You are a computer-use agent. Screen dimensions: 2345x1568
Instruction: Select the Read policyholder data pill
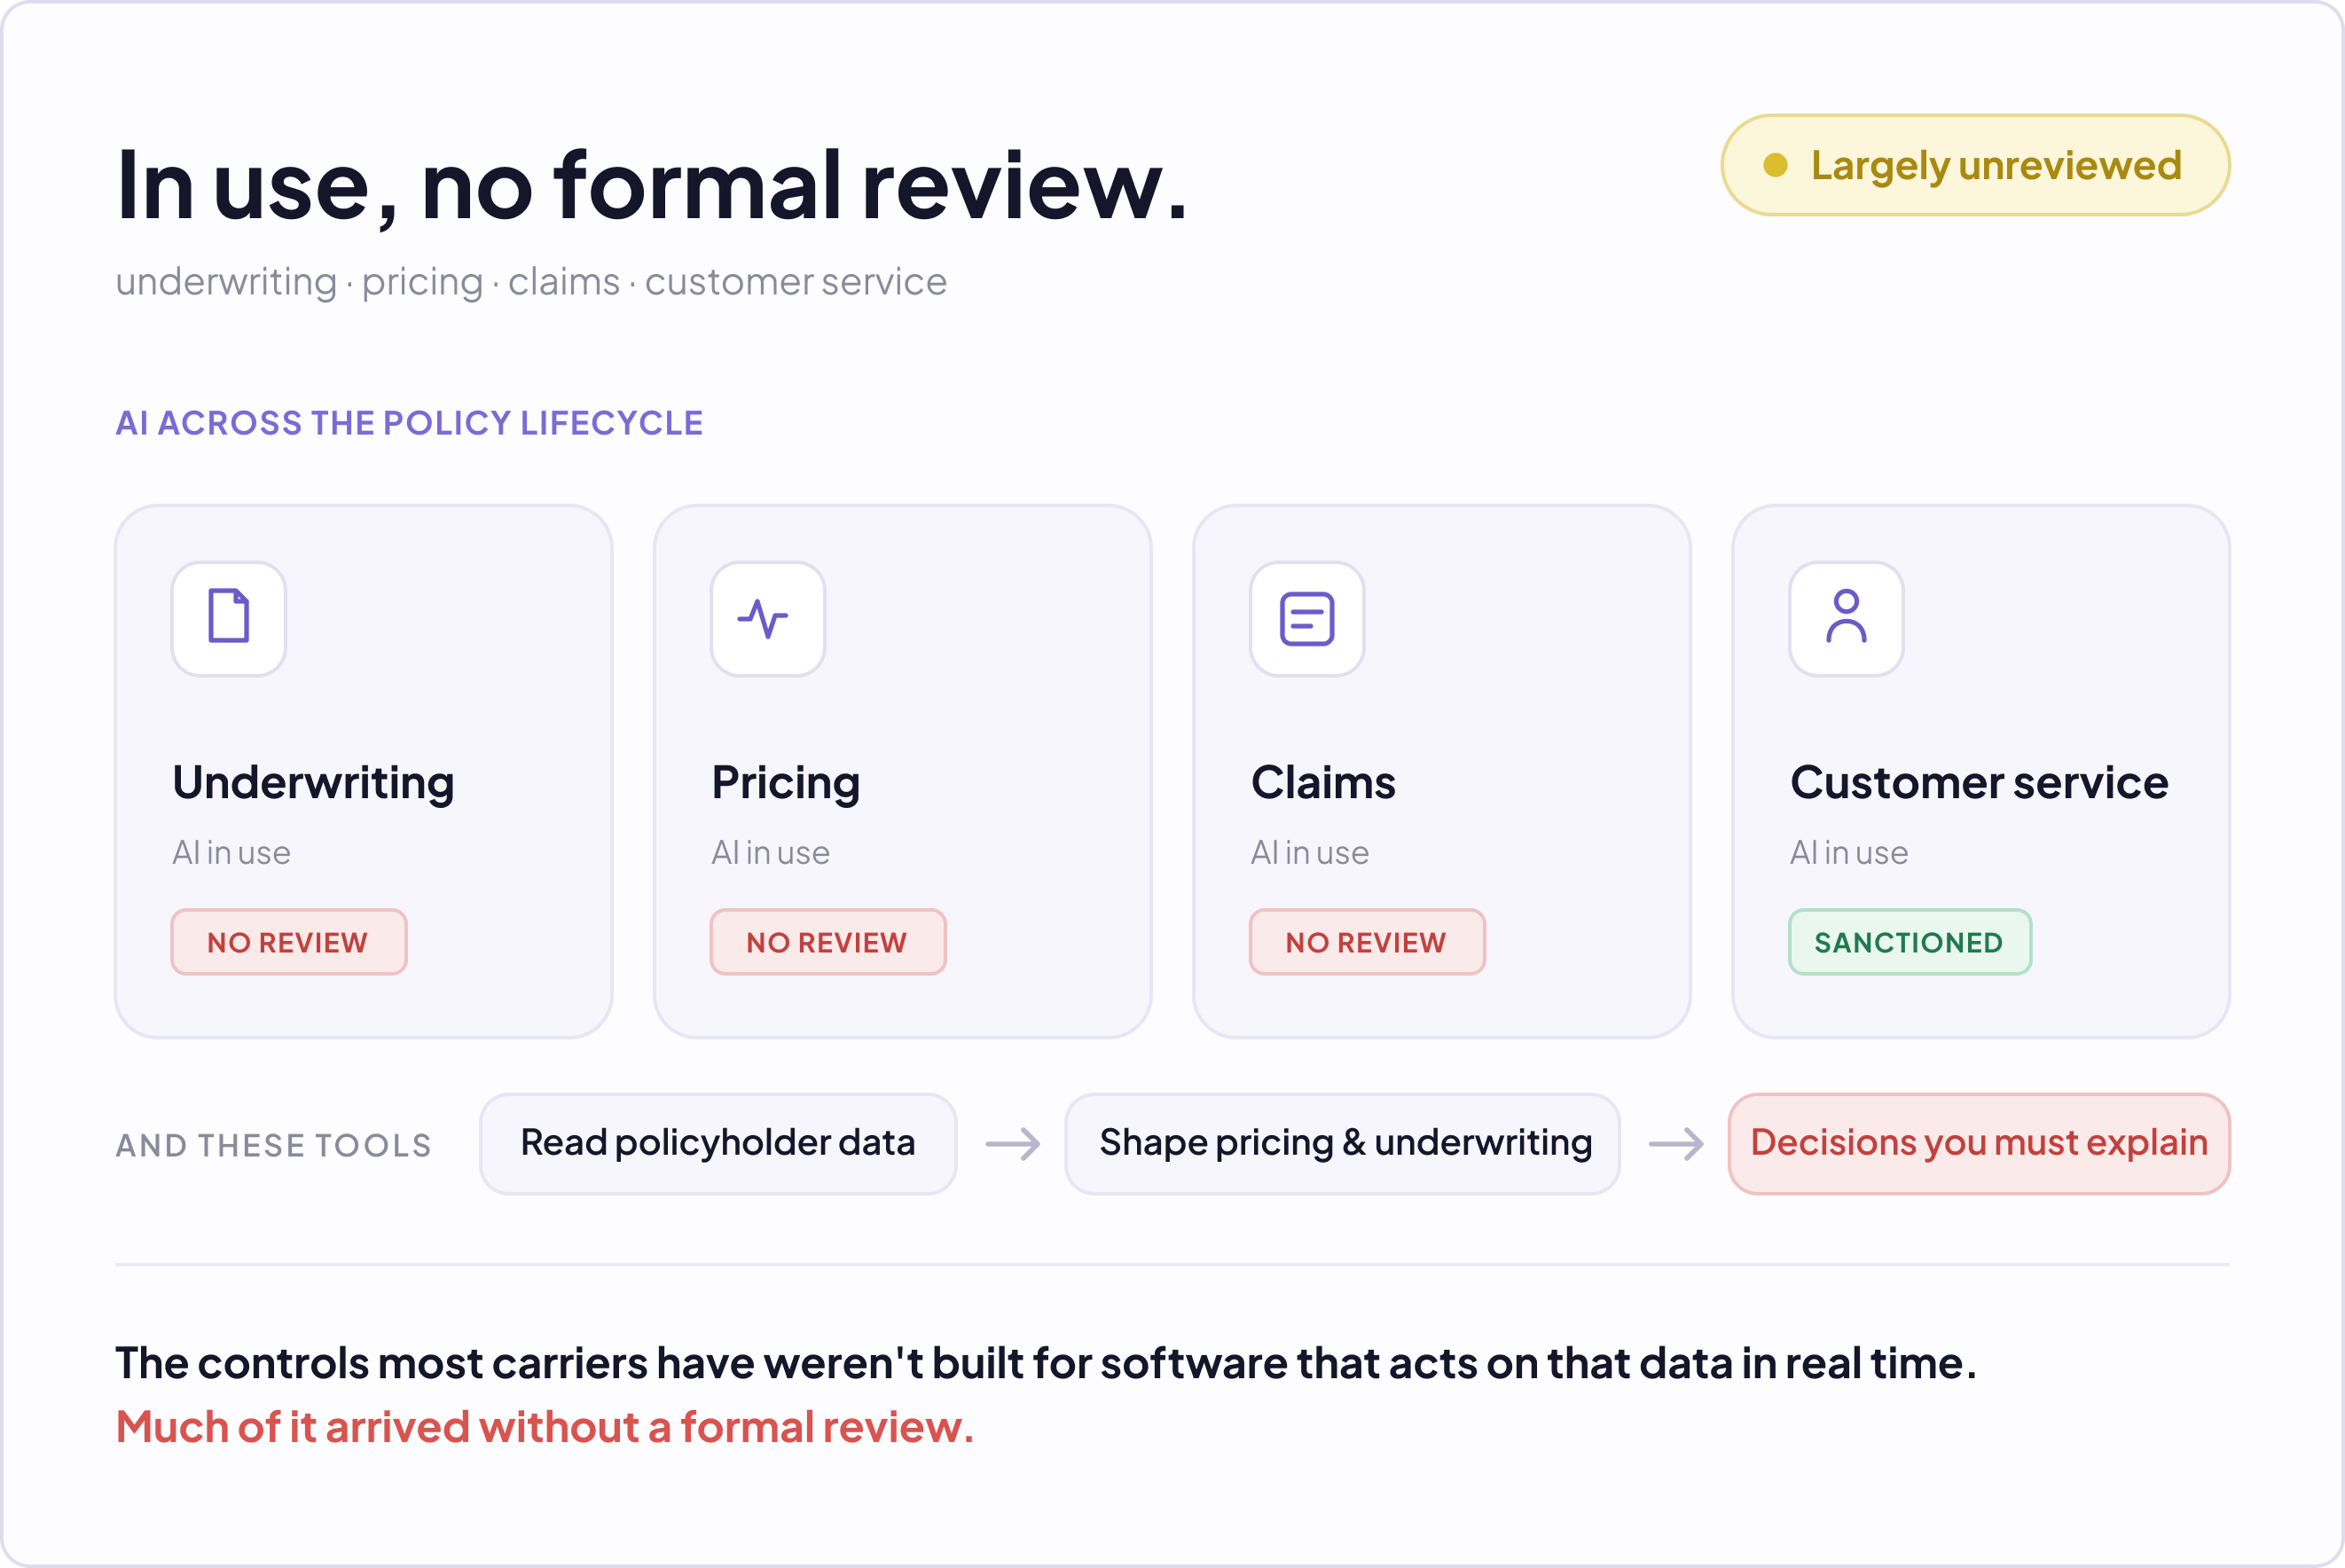point(718,1143)
